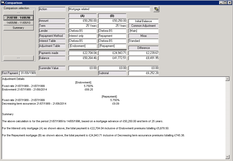Click the Payments made row label
The image size is (233, 161).
(x=52, y=53)
